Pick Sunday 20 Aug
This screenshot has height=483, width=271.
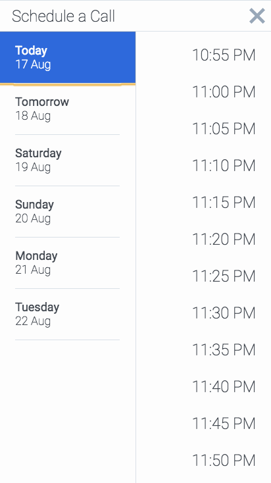tap(68, 212)
